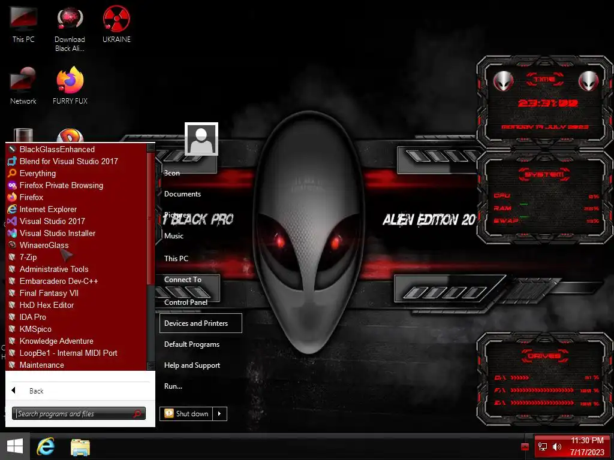The height and width of the screenshot is (460, 614).
Task: Click the Internet Explorer icon in programs list
Action: [12, 209]
